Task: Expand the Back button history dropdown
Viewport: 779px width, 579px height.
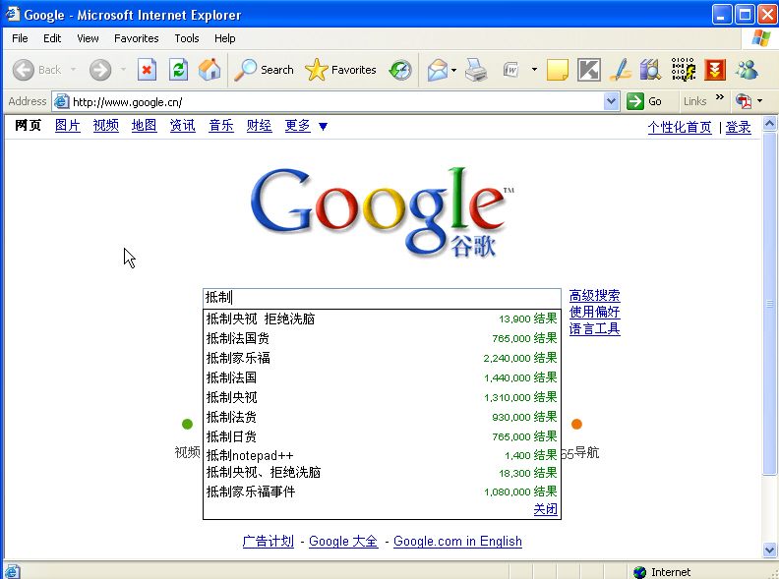Action: click(x=74, y=70)
